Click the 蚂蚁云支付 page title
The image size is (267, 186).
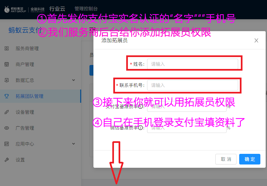point(25,30)
